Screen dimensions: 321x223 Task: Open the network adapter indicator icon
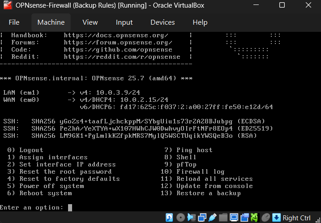coord(202,218)
